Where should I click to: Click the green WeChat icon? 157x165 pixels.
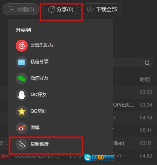(22, 79)
